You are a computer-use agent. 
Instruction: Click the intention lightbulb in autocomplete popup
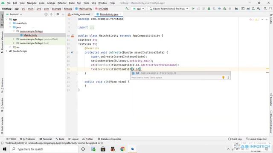coord(224,77)
